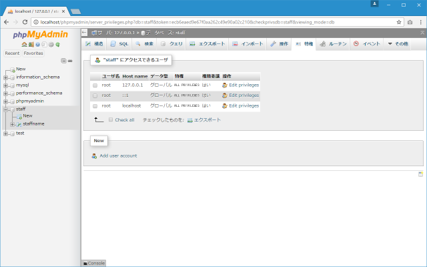Open new browser tab button
The width and height of the screenshot is (427, 267).
pos(75,11)
